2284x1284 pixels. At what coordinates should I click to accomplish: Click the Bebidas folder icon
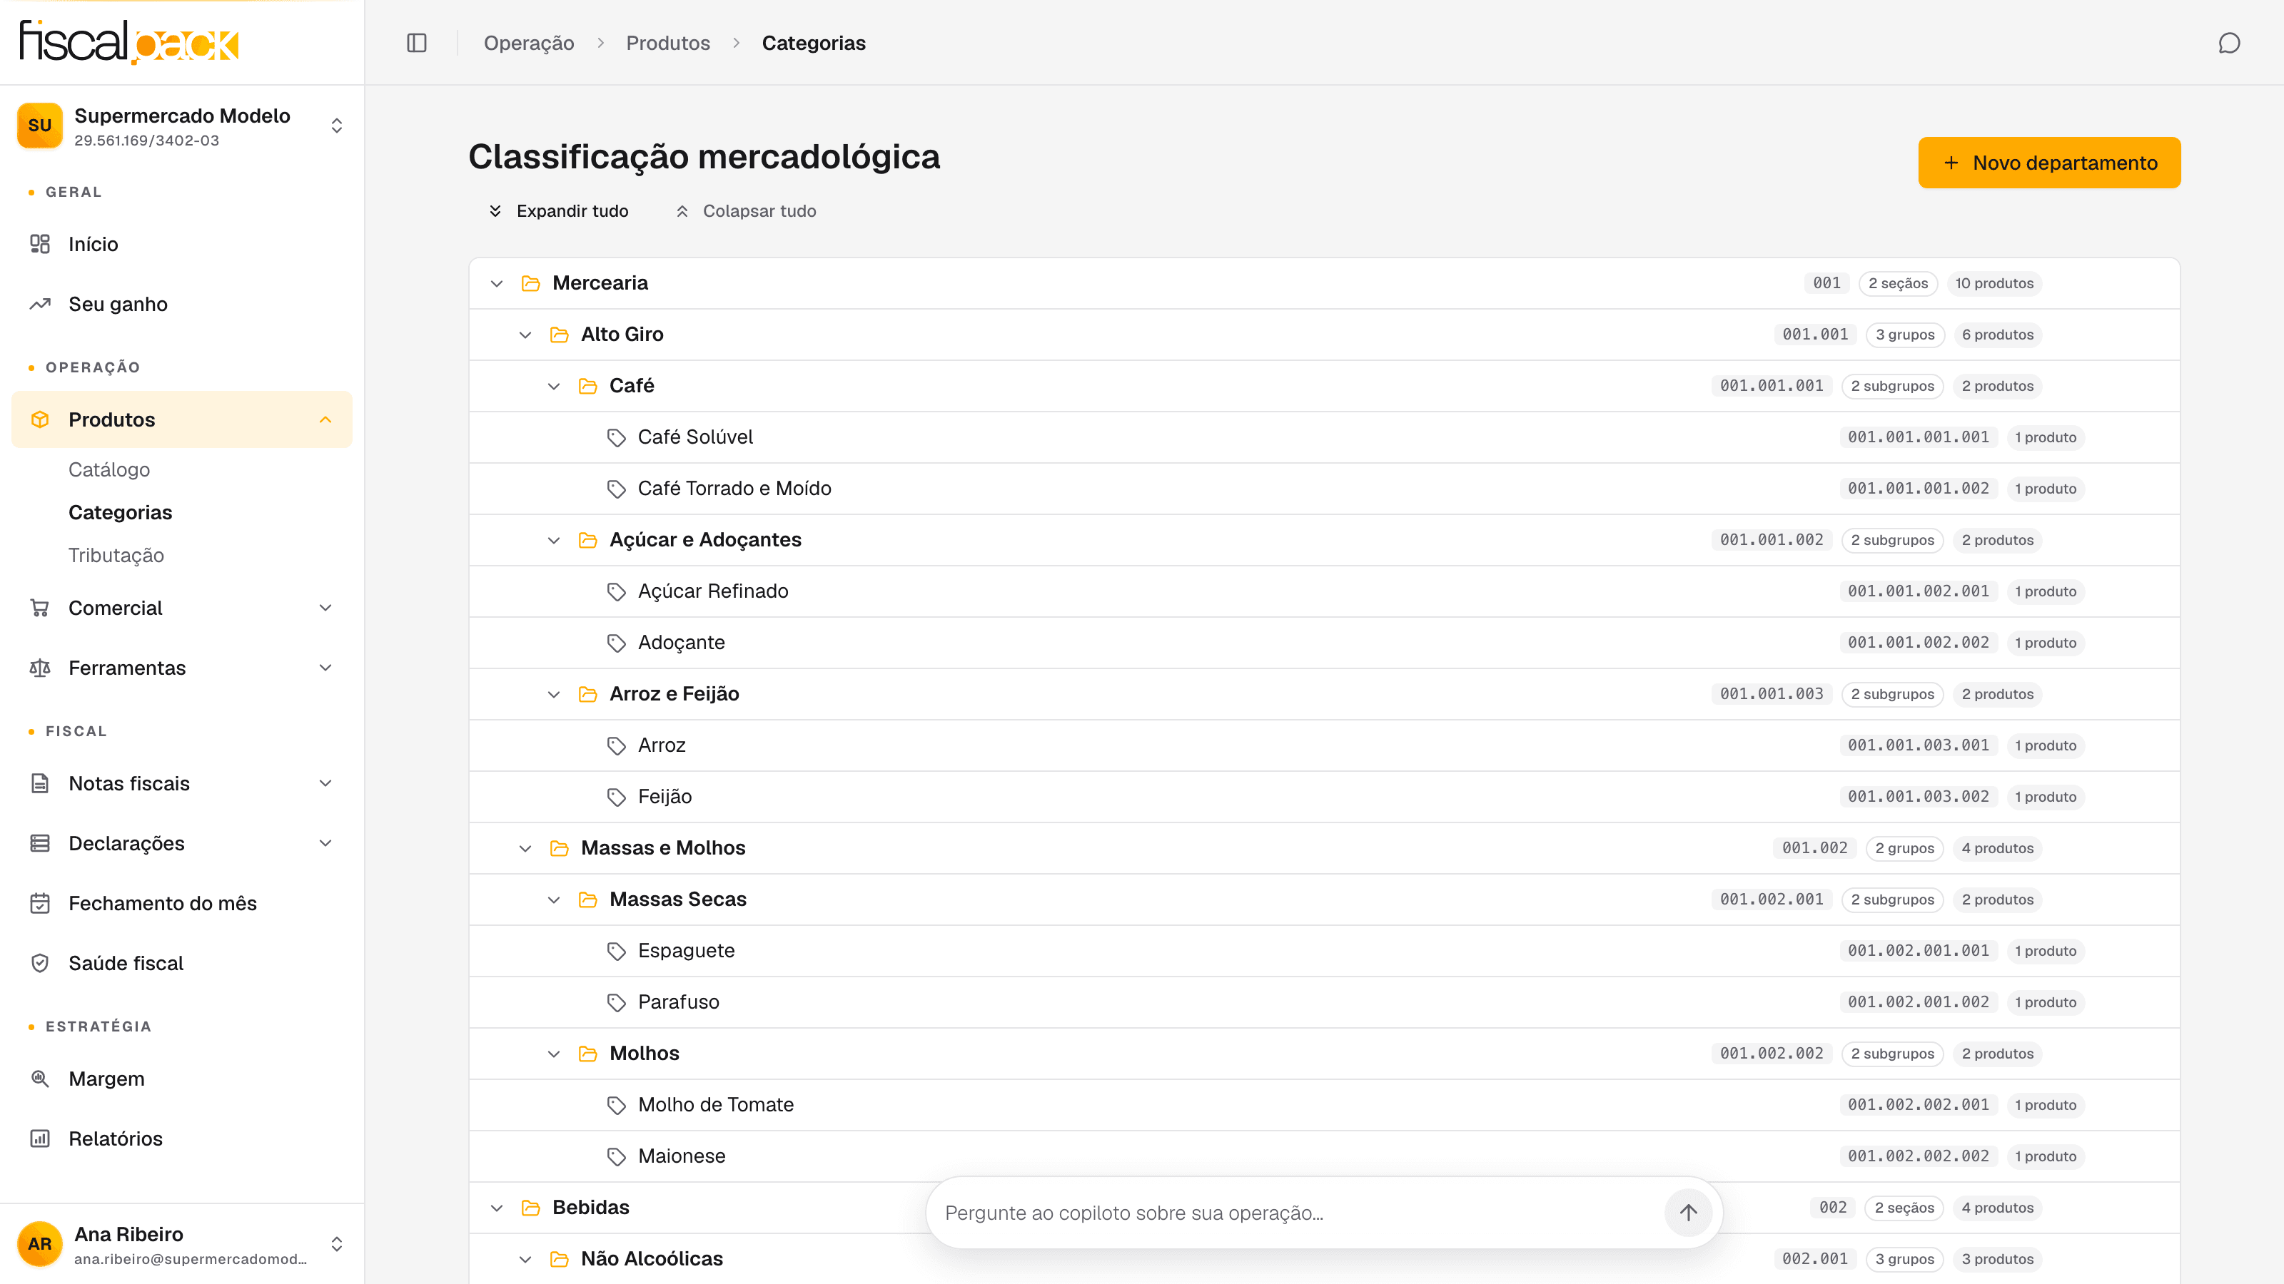click(x=531, y=1208)
